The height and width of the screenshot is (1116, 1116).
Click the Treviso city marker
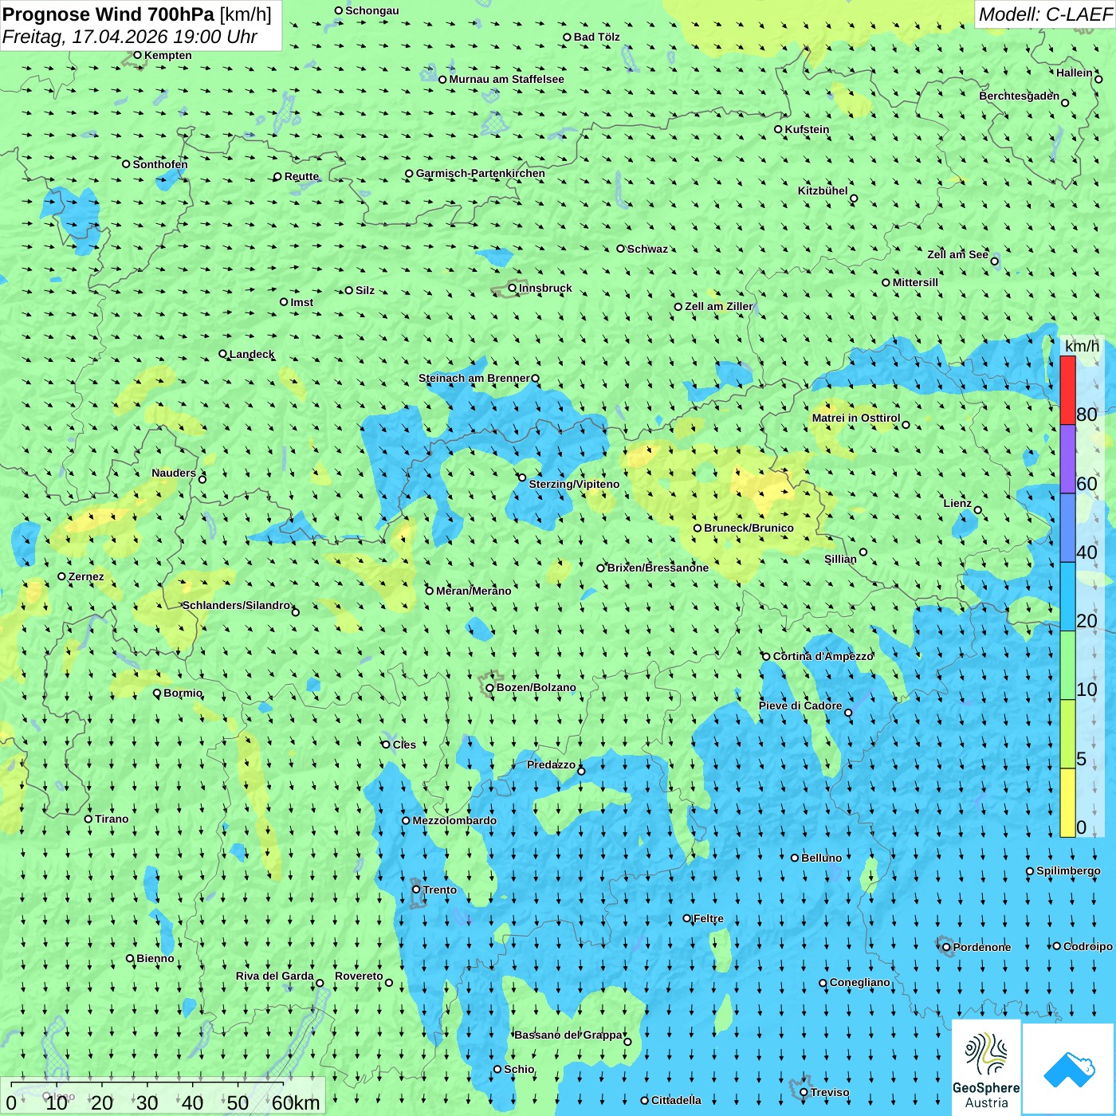coord(804,1092)
